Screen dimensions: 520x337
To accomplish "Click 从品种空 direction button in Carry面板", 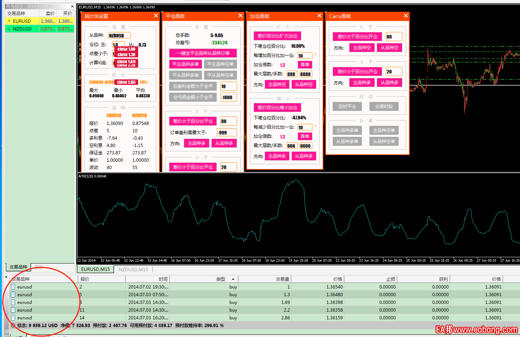I will pyautogui.click(x=390, y=48).
